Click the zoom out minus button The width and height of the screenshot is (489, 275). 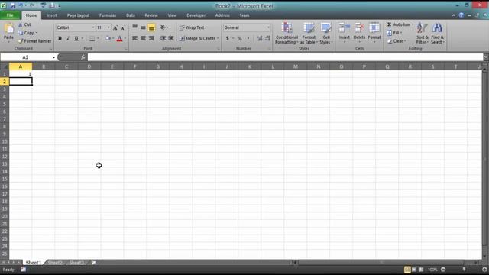[443, 270]
